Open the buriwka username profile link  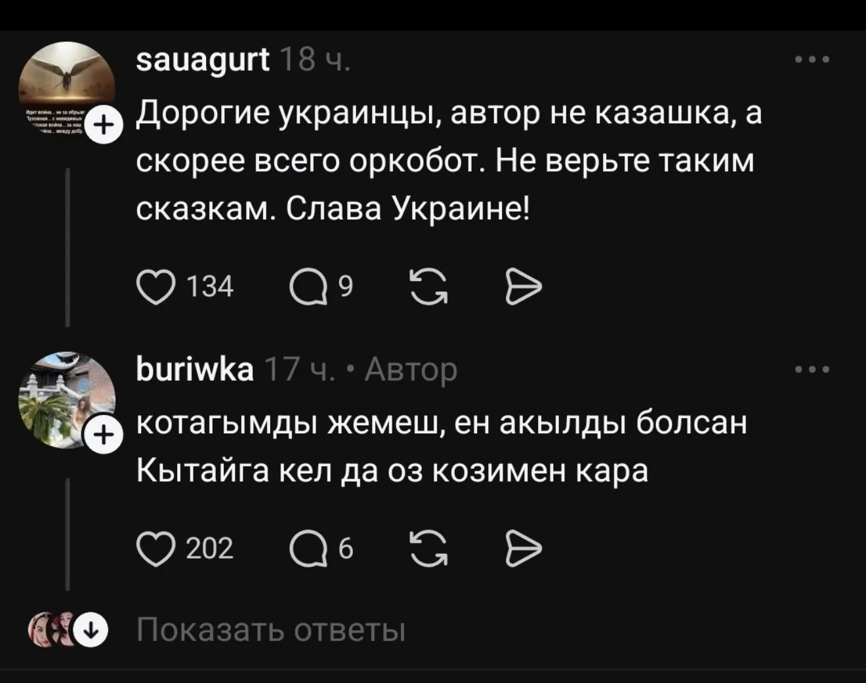[195, 370]
